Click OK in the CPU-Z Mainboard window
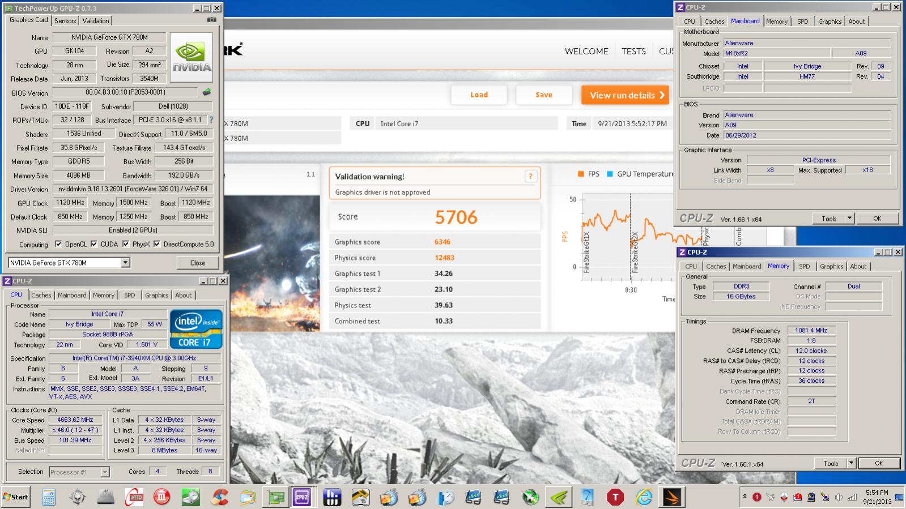 coord(877,219)
